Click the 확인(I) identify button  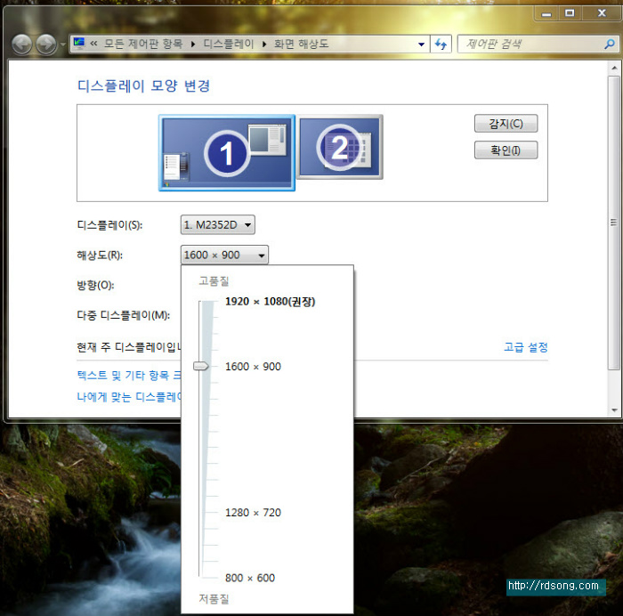click(506, 150)
